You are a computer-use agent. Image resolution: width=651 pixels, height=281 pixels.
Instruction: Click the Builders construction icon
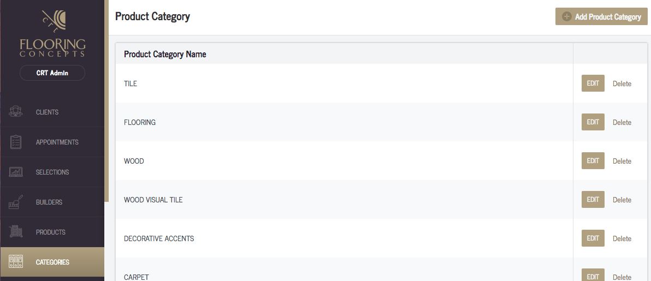[16, 202]
